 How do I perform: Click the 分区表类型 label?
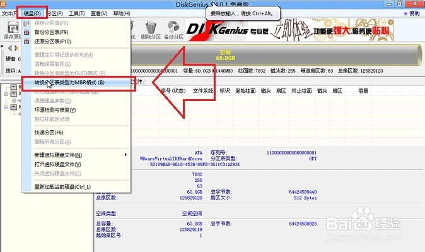224,159
